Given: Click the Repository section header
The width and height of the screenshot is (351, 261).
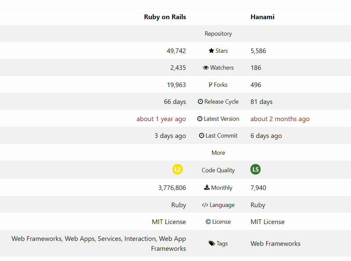Looking at the screenshot, I should point(218,34).
